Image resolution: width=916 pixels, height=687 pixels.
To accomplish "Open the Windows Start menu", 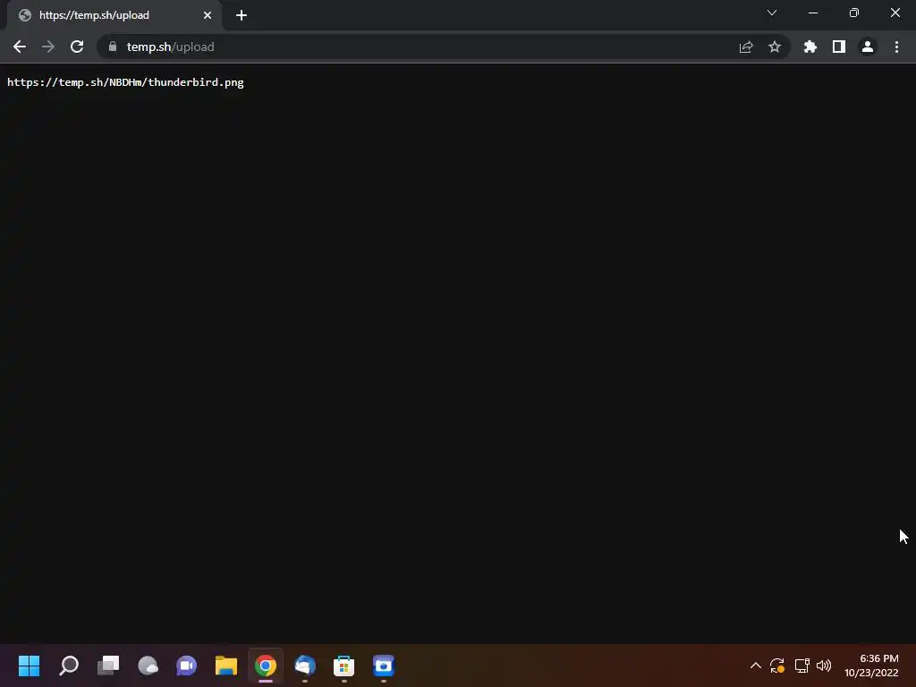I will click(29, 666).
